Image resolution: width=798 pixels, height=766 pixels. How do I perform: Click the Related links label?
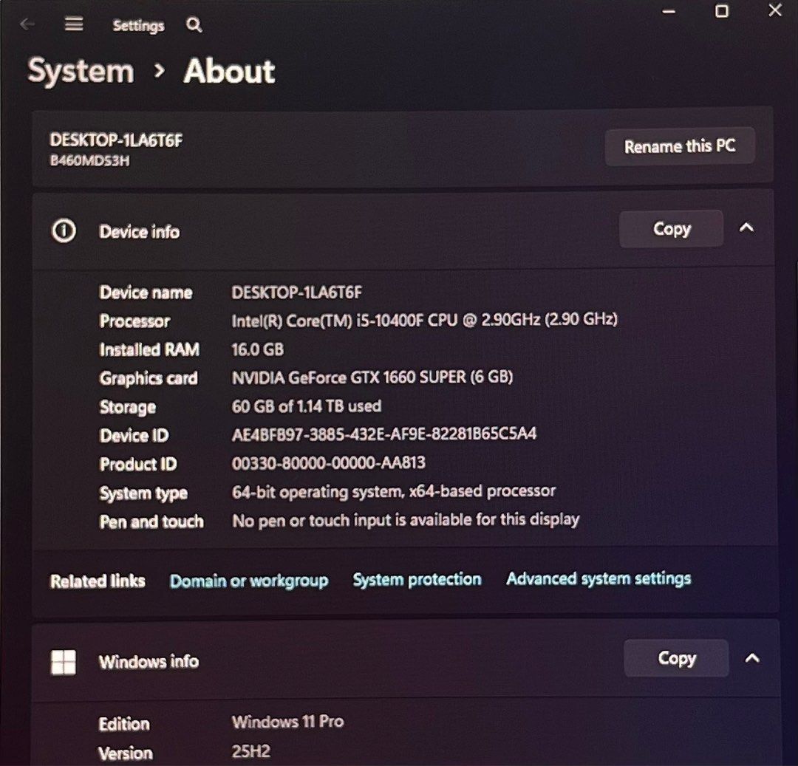click(x=98, y=581)
